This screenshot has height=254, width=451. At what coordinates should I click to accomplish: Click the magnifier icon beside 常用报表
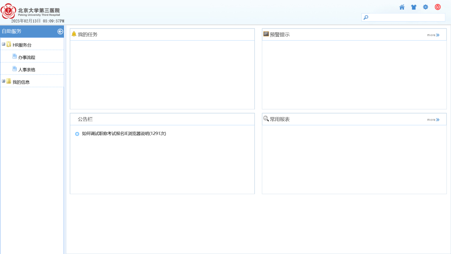point(266,119)
